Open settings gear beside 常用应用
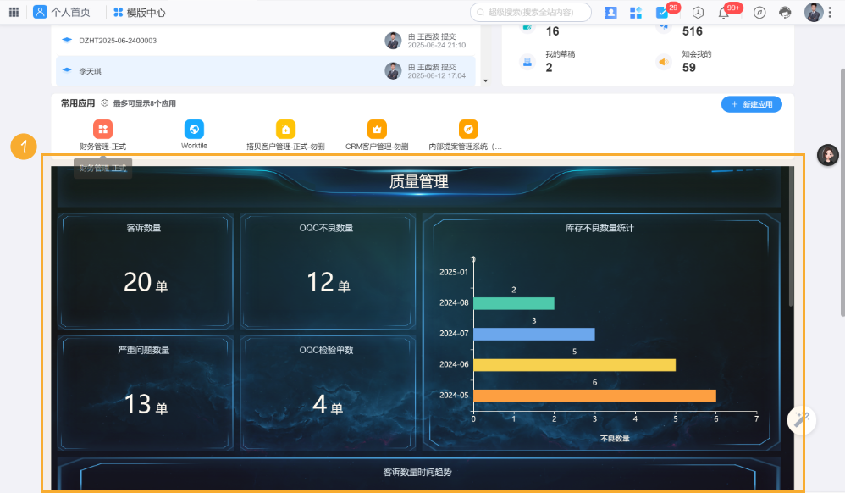The height and width of the screenshot is (493, 845). [103, 103]
